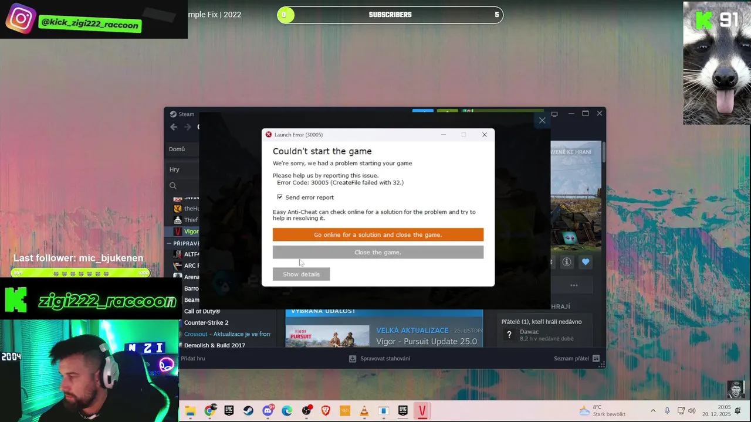Click the library search magnifier icon
Image resolution: width=751 pixels, height=422 pixels.
173,186
